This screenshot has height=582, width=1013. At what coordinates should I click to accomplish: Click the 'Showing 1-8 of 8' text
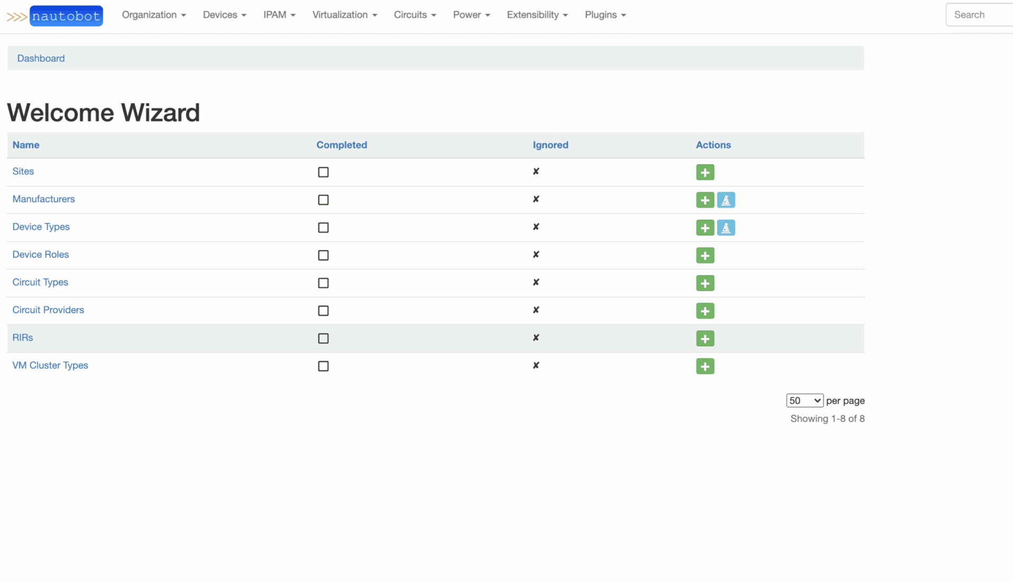point(827,418)
